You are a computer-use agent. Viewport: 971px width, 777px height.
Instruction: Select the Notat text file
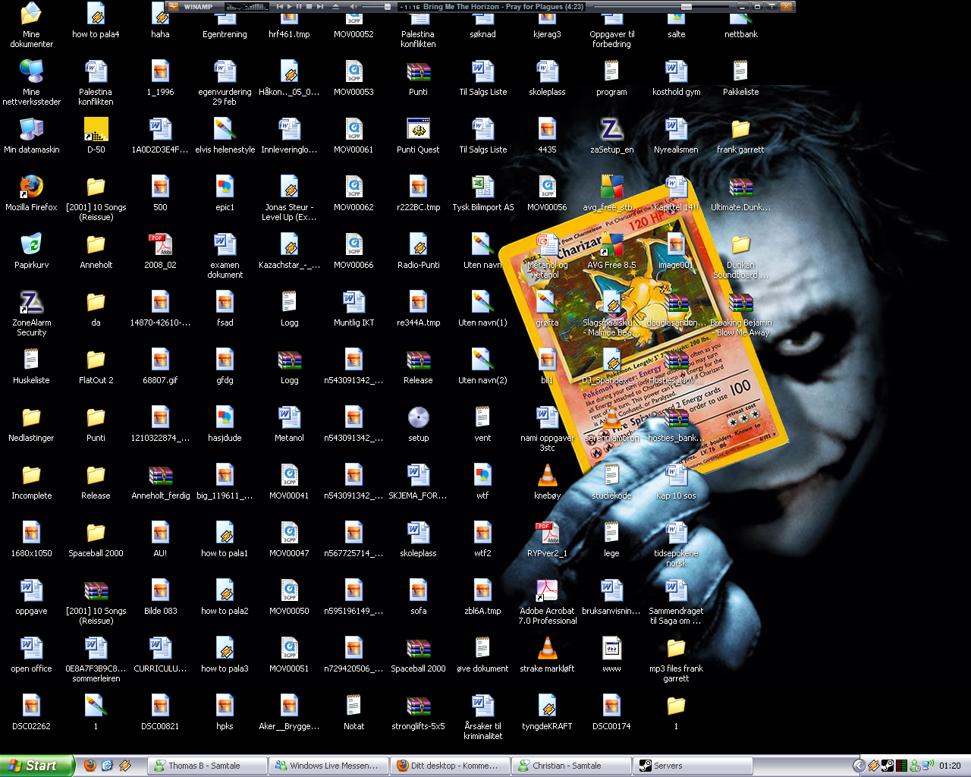[354, 713]
